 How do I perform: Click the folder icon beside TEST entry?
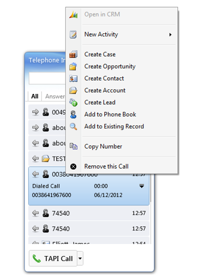pos(45,158)
